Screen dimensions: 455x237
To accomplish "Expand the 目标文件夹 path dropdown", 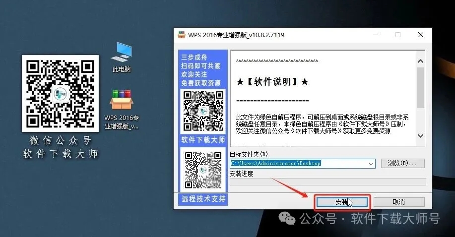I will point(371,164).
